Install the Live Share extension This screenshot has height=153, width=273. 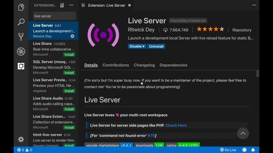[69, 54]
